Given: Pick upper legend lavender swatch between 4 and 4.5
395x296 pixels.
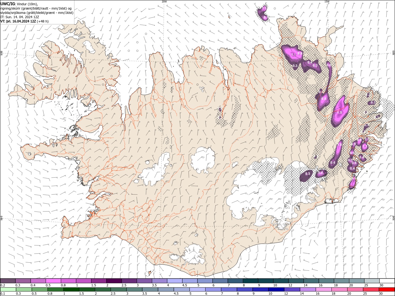Looking at the screenshot, I should tap(174, 281).
